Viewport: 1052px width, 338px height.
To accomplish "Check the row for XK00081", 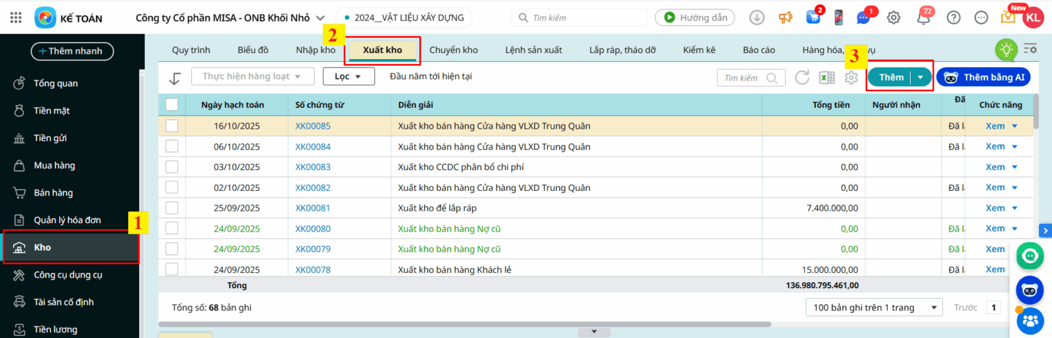I will pos(172,208).
